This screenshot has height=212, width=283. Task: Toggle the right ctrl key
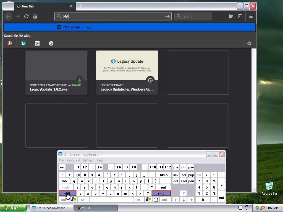pos(165,200)
